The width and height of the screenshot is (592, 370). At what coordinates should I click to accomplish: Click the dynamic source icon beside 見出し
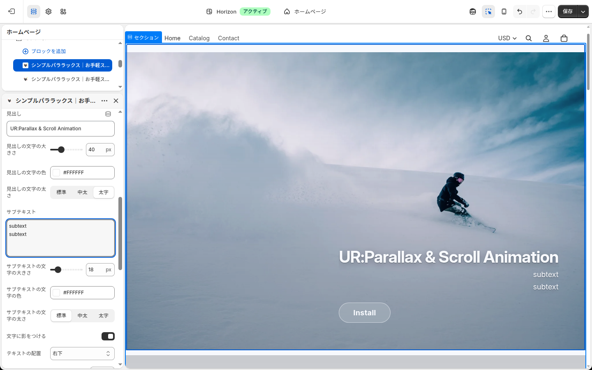108,114
